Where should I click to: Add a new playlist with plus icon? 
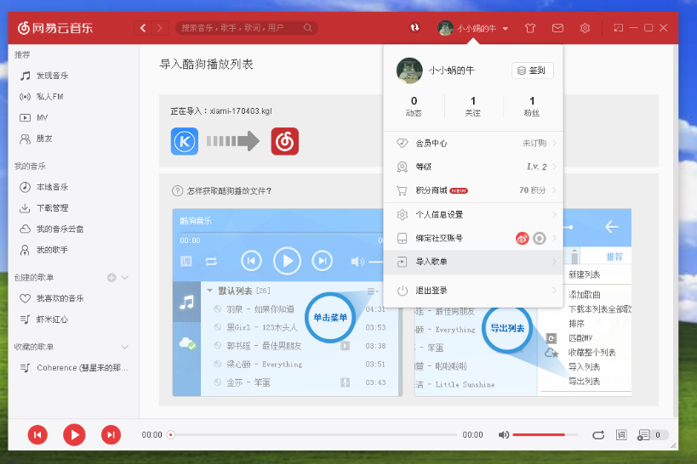[x=111, y=278]
